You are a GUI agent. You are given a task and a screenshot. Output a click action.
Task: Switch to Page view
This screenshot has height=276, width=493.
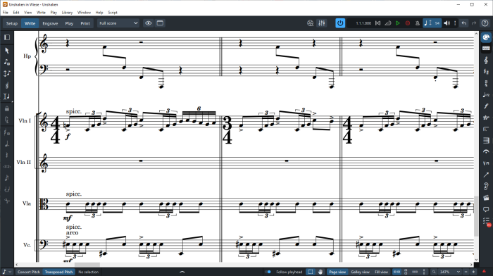(x=337, y=272)
